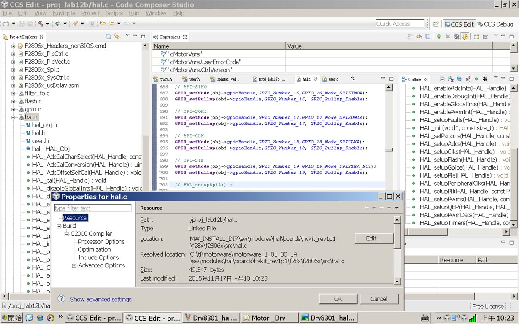Click Remove All Expressions double-X icon
The width and height of the screenshot is (519, 324).
[456, 37]
